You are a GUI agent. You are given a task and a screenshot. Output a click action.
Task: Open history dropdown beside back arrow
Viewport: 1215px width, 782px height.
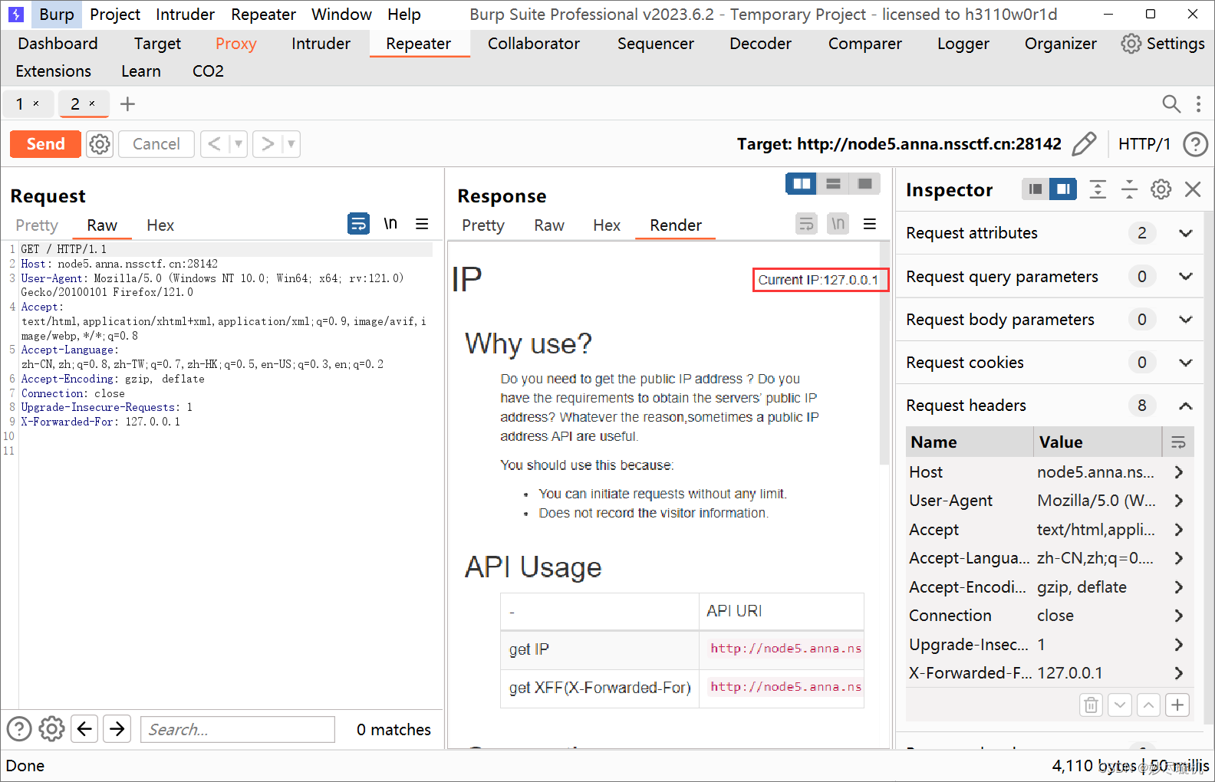[x=239, y=144]
